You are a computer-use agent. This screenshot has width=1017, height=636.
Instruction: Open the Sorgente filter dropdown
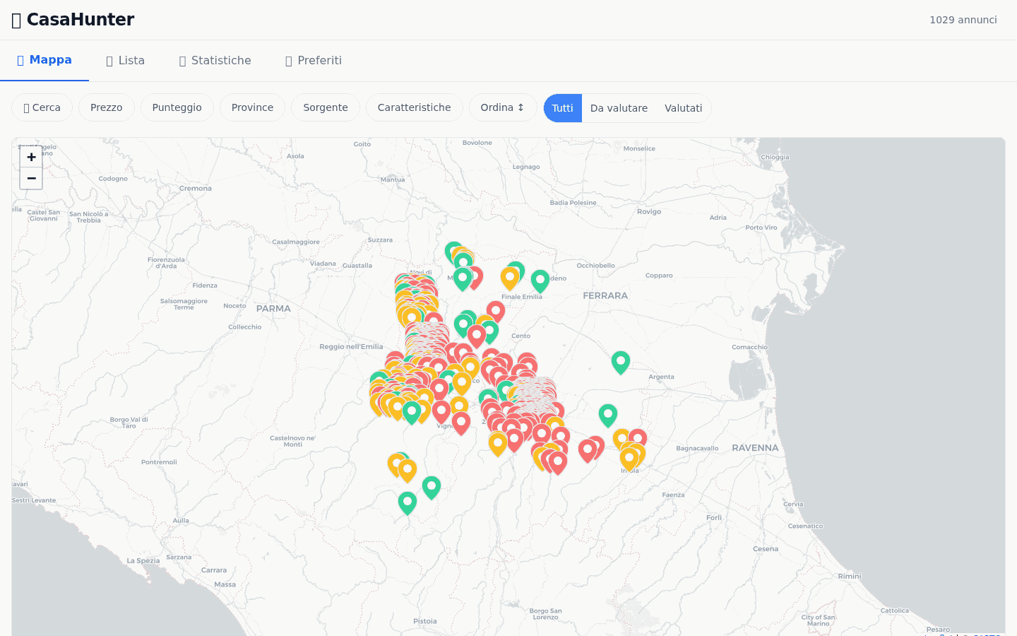click(325, 107)
